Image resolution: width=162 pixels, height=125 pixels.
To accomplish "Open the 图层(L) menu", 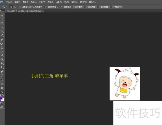I will [x=34, y=2].
